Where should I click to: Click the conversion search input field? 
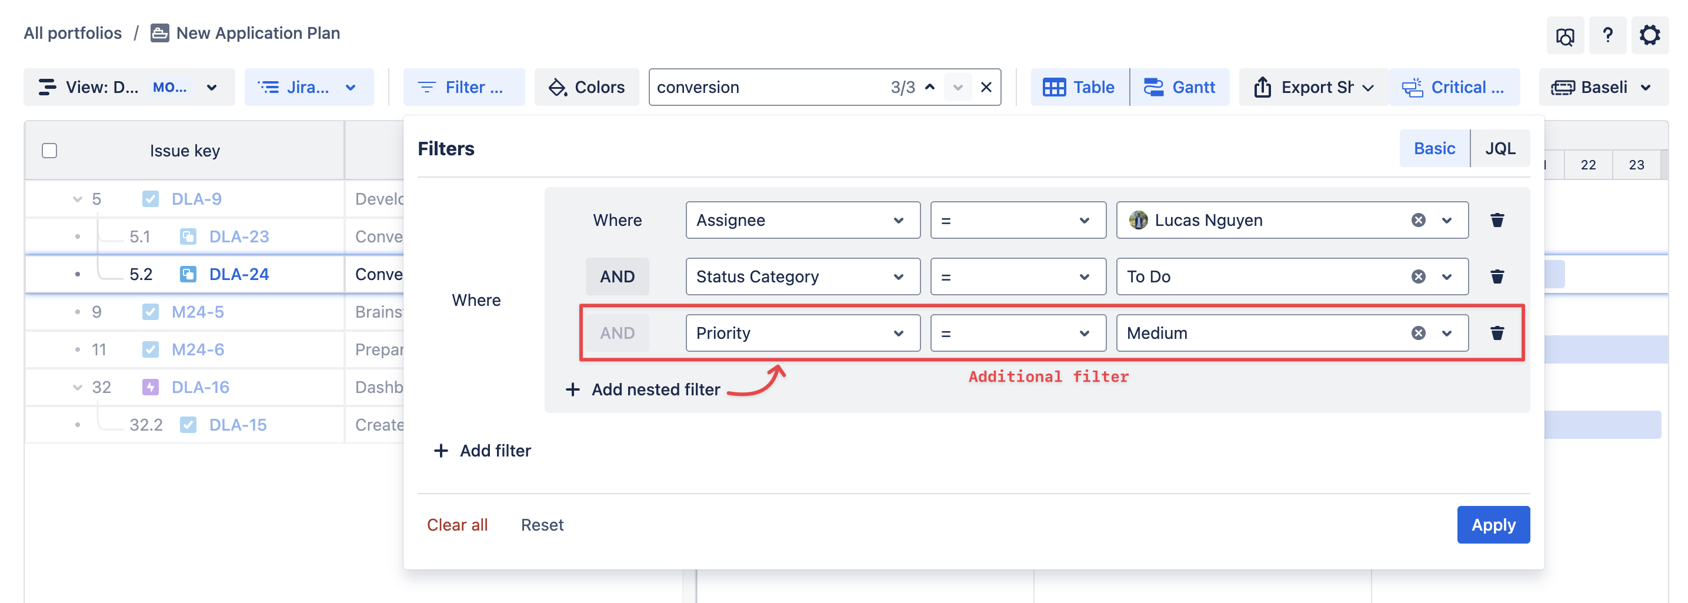[x=767, y=87]
